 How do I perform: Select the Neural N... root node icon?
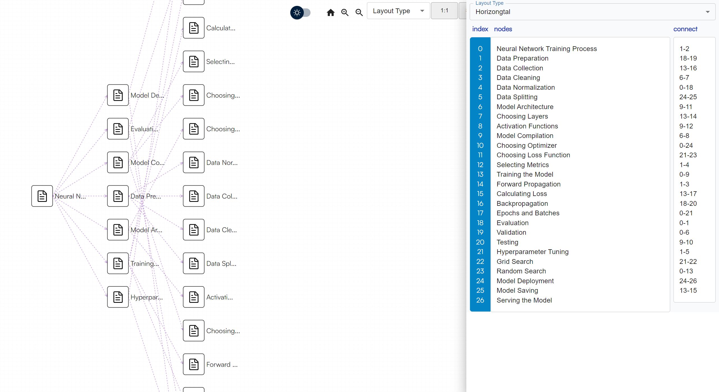coord(42,196)
